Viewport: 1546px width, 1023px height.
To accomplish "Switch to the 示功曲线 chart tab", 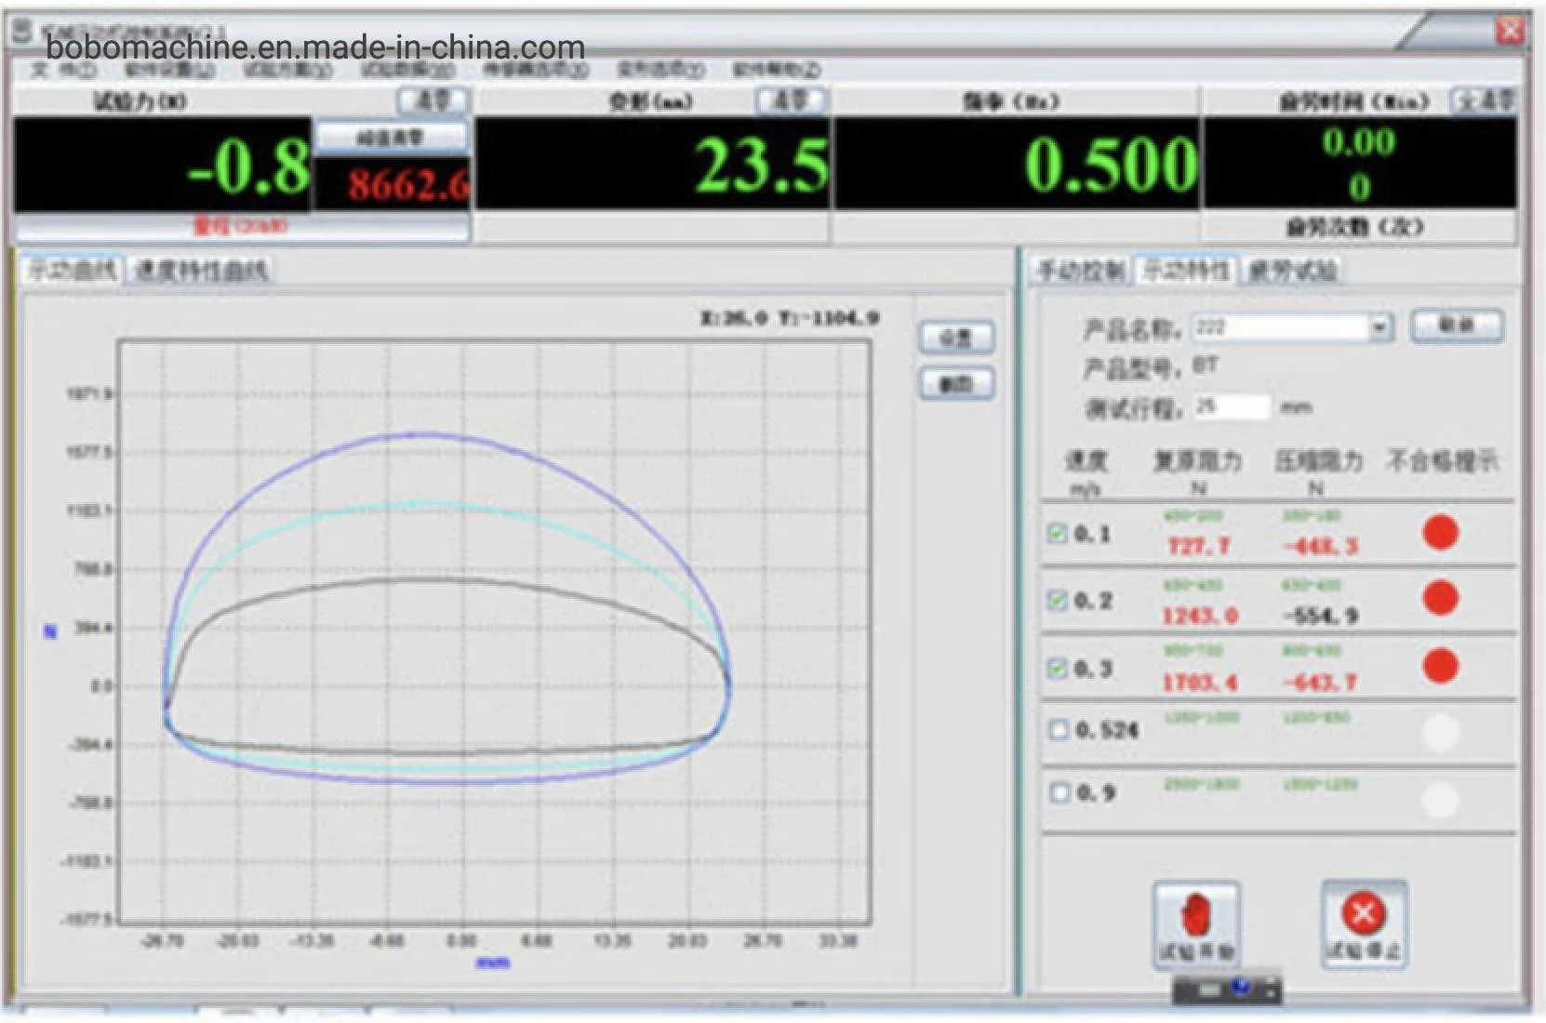I will click(72, 271).
